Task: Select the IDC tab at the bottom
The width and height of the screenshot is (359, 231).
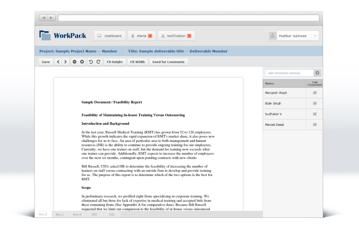Action: (x=95, y=214)
